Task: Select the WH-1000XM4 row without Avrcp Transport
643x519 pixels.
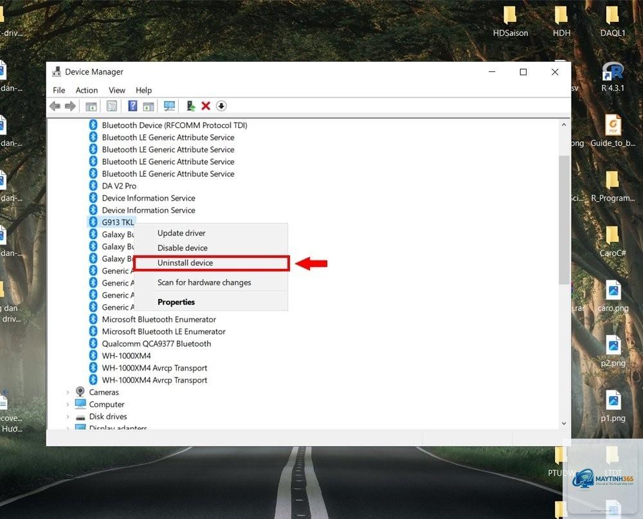Action: [x=126, y=356]
